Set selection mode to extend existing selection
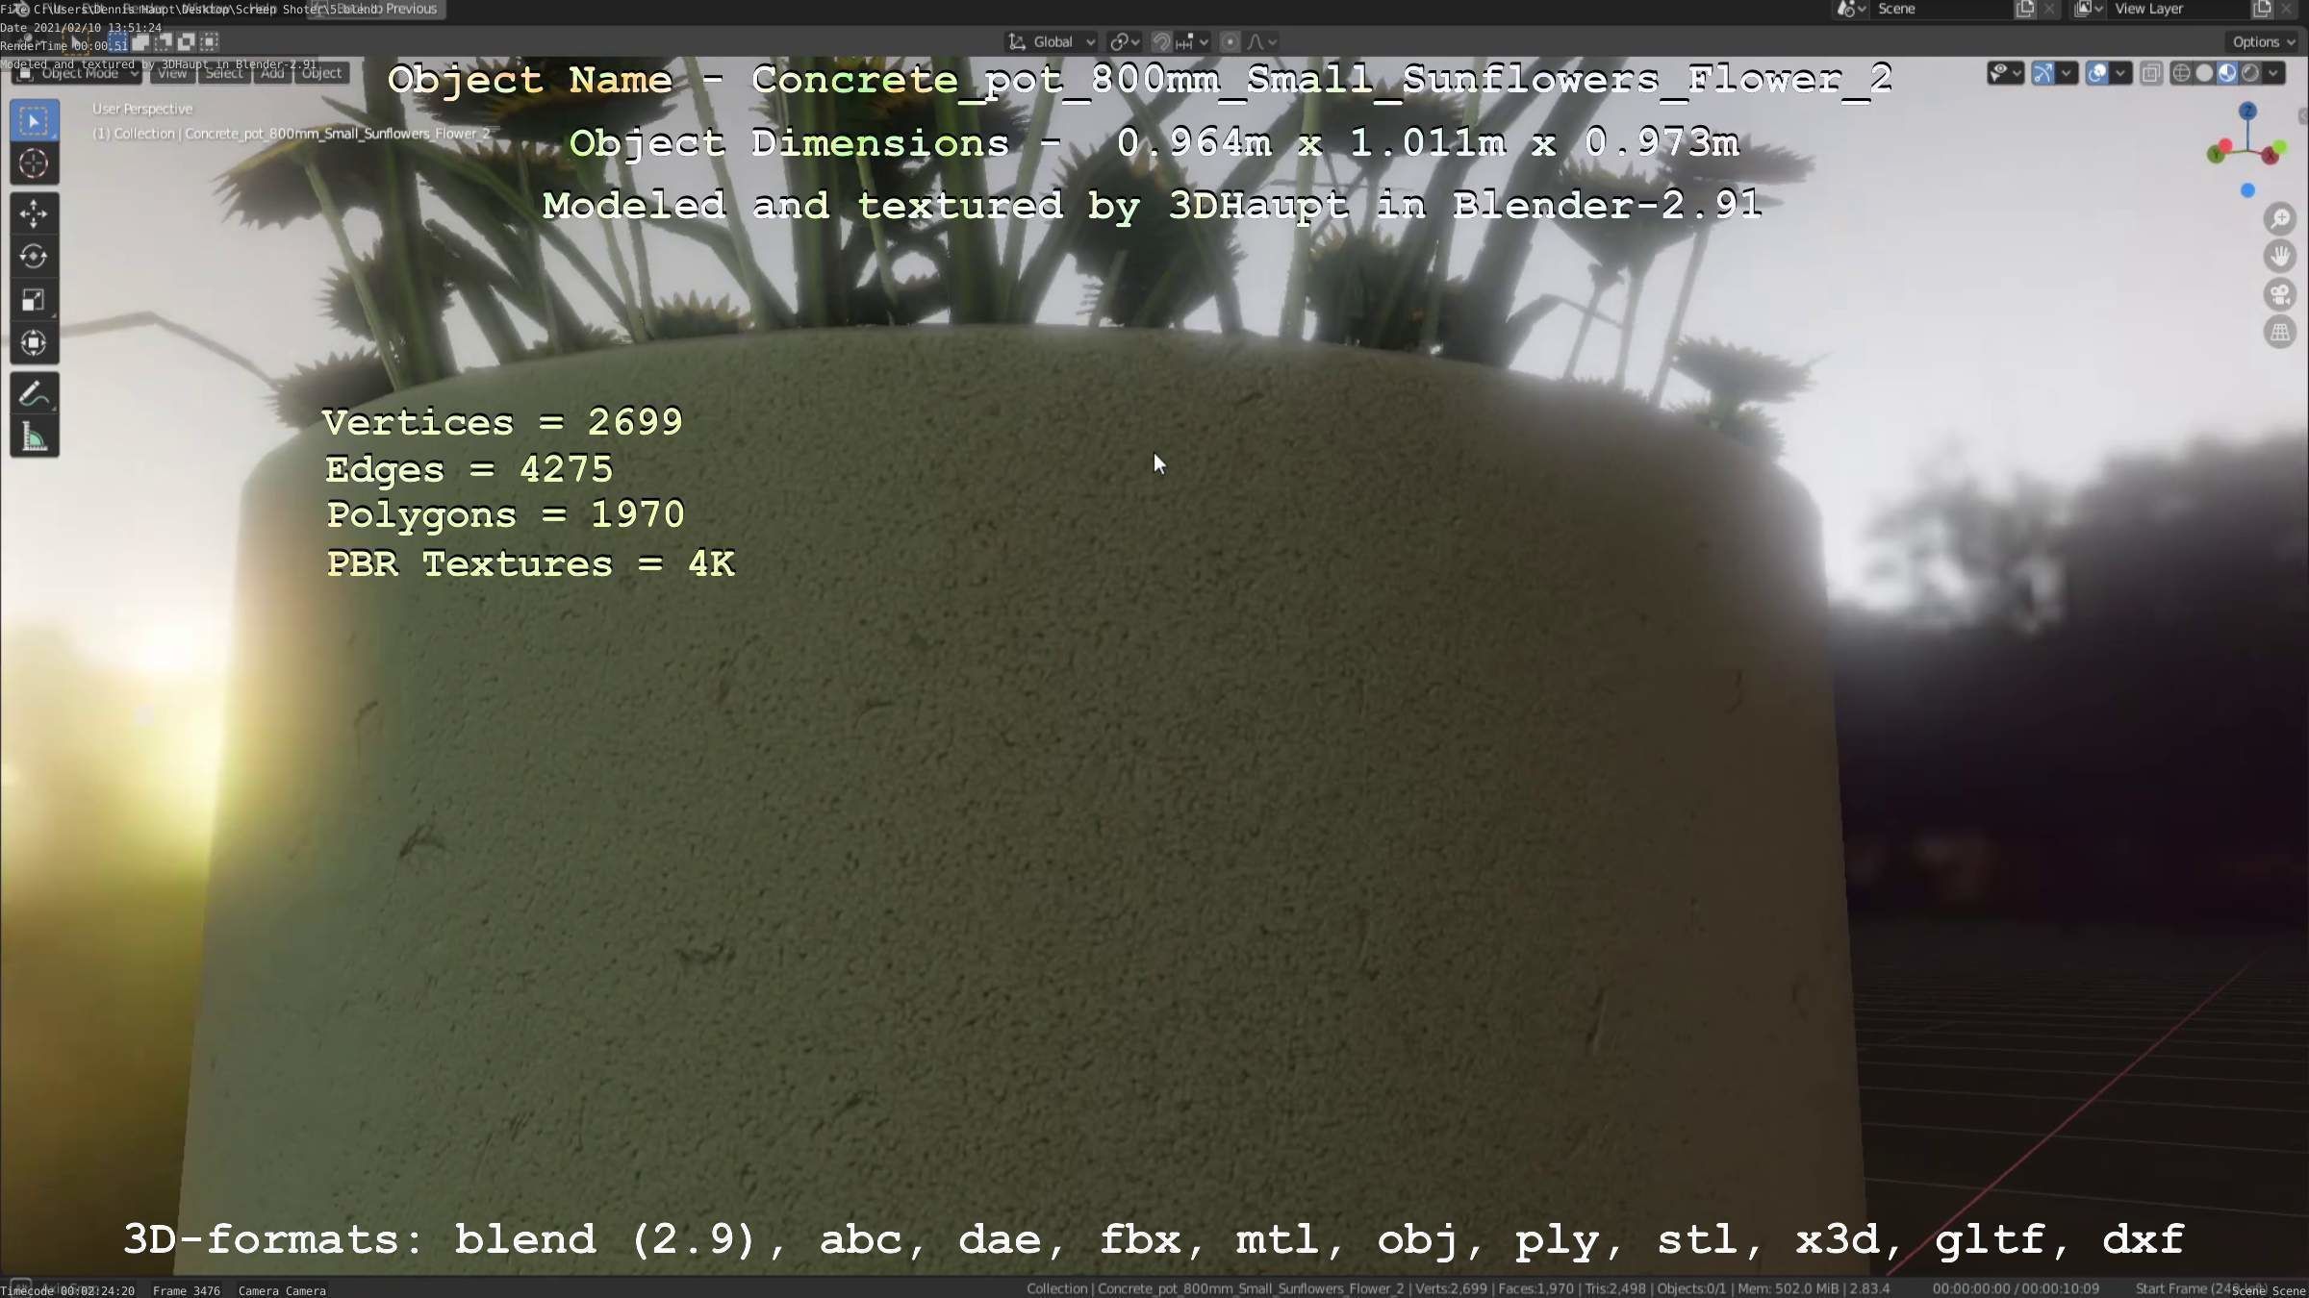 [140, 41]
